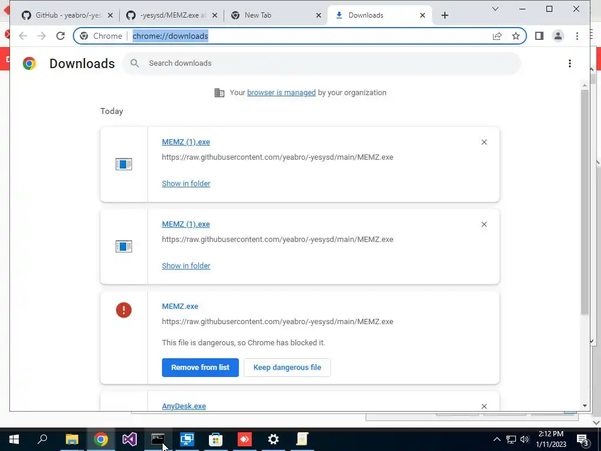Reload the Downloads page
The width and height of the screenshot is (601, 451).
pos(60,36)
